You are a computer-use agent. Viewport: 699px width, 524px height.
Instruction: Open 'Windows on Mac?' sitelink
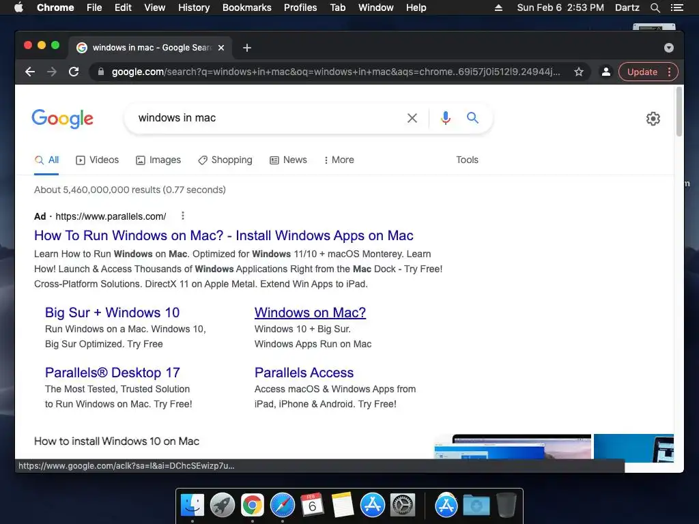point(311,312)
